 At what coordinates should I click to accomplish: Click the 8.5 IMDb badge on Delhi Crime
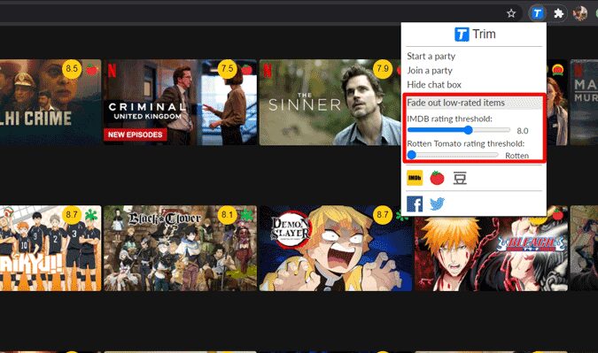[x=72, y=69]
